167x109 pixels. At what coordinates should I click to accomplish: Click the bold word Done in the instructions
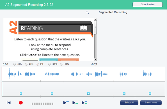(32, 55)
